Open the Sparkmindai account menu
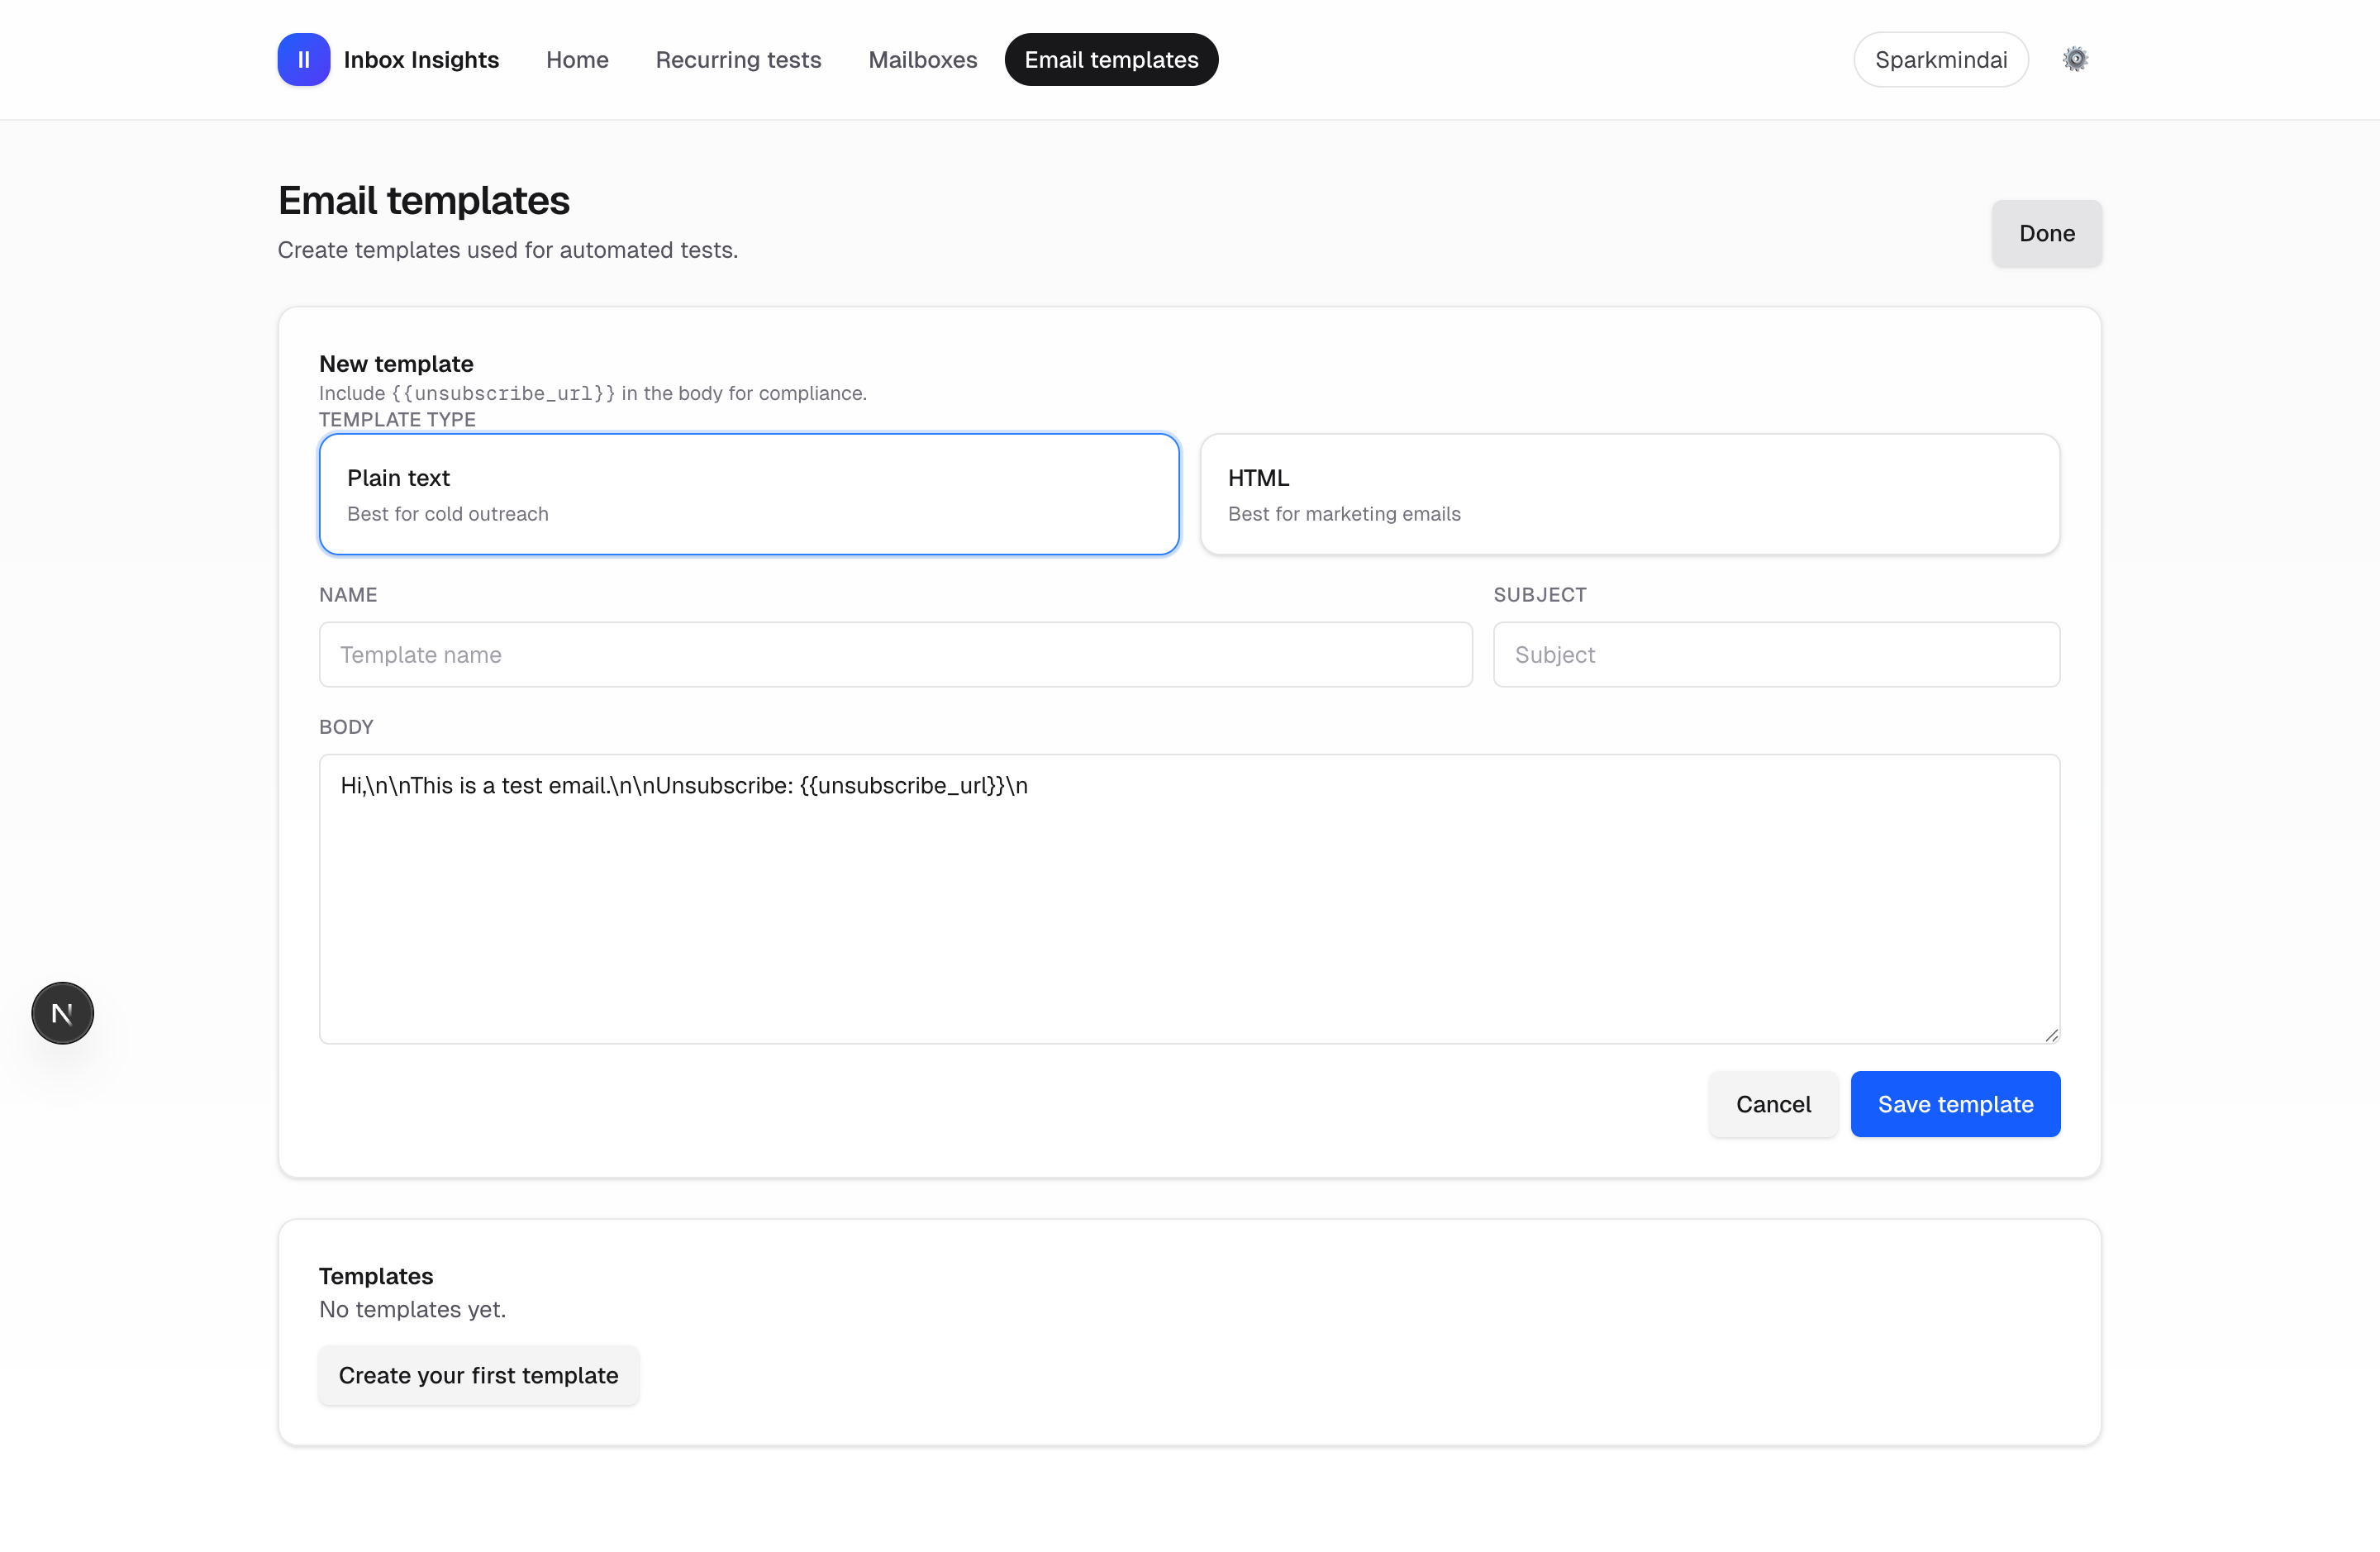Image resolution: width=2380 pixels, height=1552 pixels. point(1940,60)
